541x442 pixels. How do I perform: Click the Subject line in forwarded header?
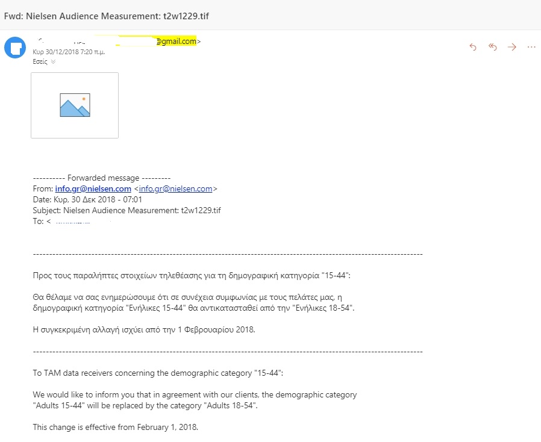[127, 210]
